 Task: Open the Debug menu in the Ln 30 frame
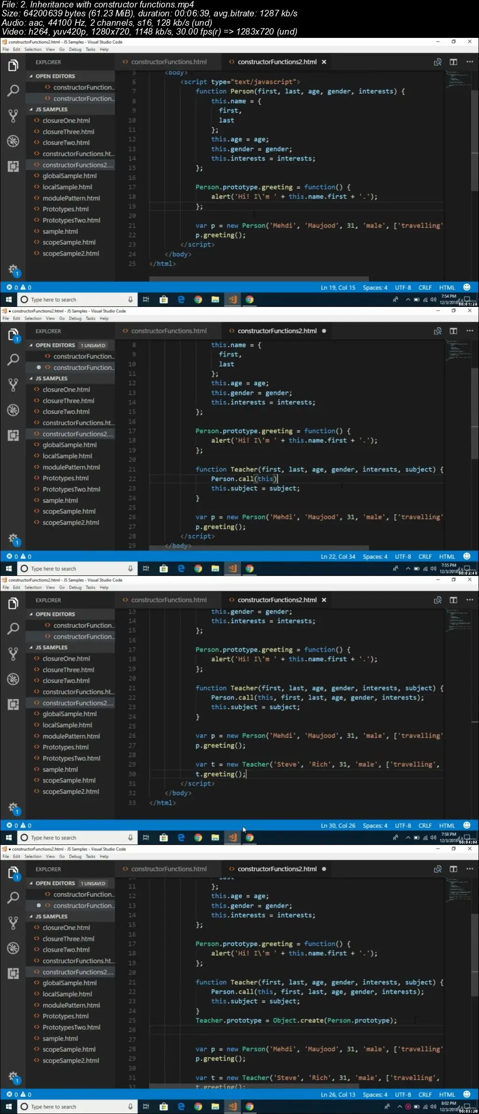[x=75, y=587]
